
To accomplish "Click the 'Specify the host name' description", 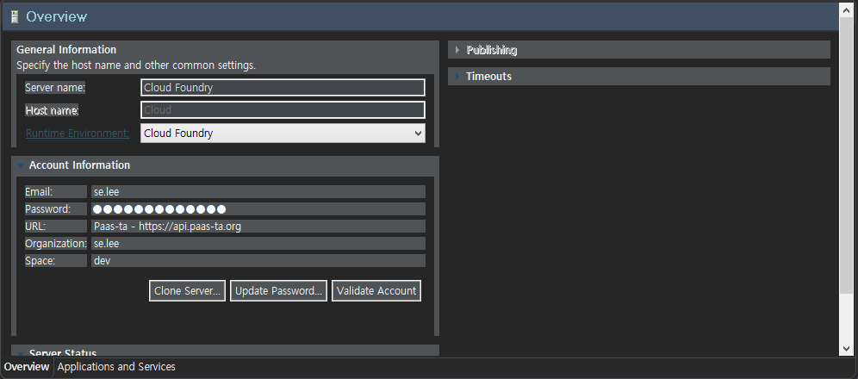I will pyautogui.click(x=136, y=65).
